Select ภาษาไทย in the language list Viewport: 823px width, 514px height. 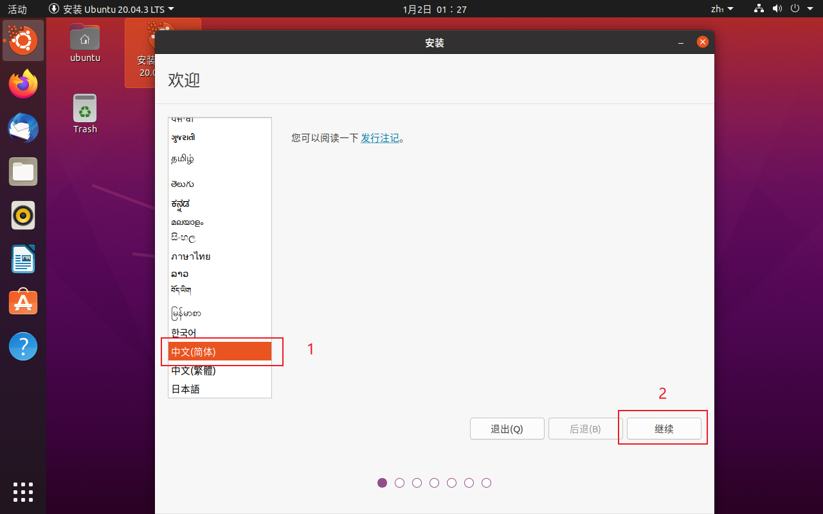click(220, 256)
